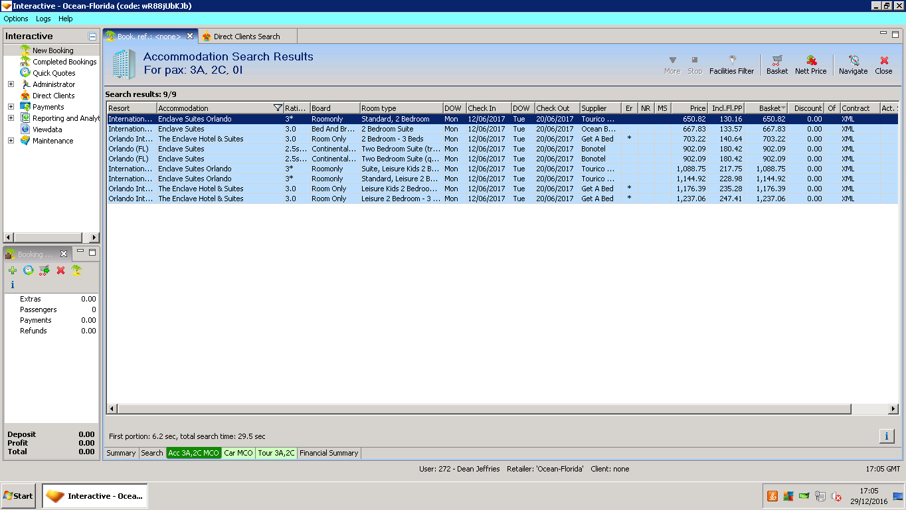Viewport: 906px width, 510px height.
Task: Click the clock icon in Booking panel toolbar
Action: click(29, 270)
